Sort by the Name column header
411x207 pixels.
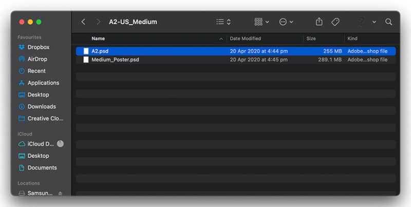[98, 39]
